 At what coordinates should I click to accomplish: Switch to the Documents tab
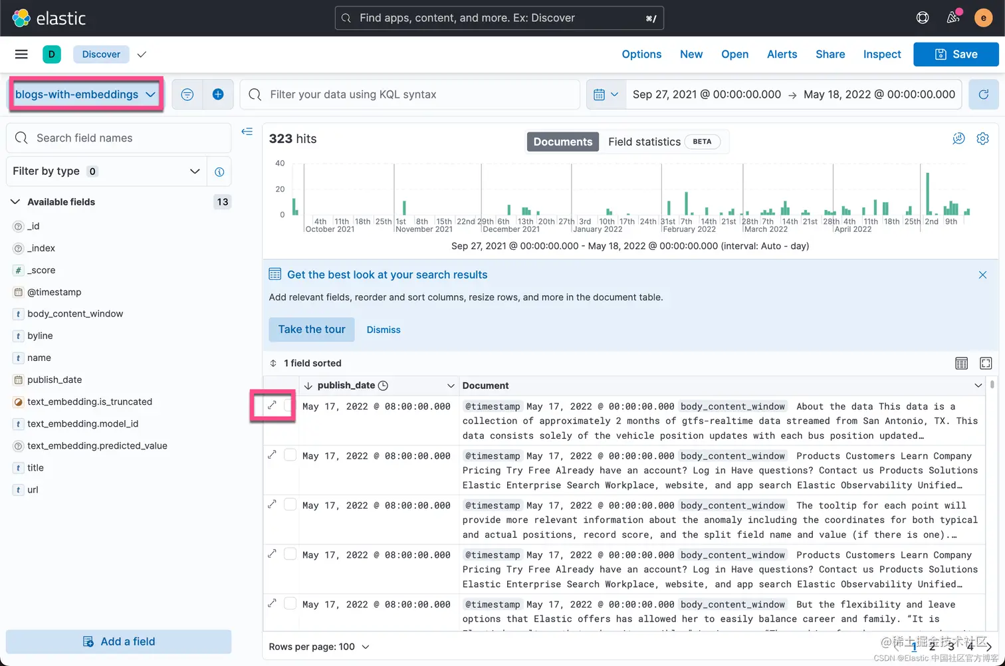click(x=563, y=142)
